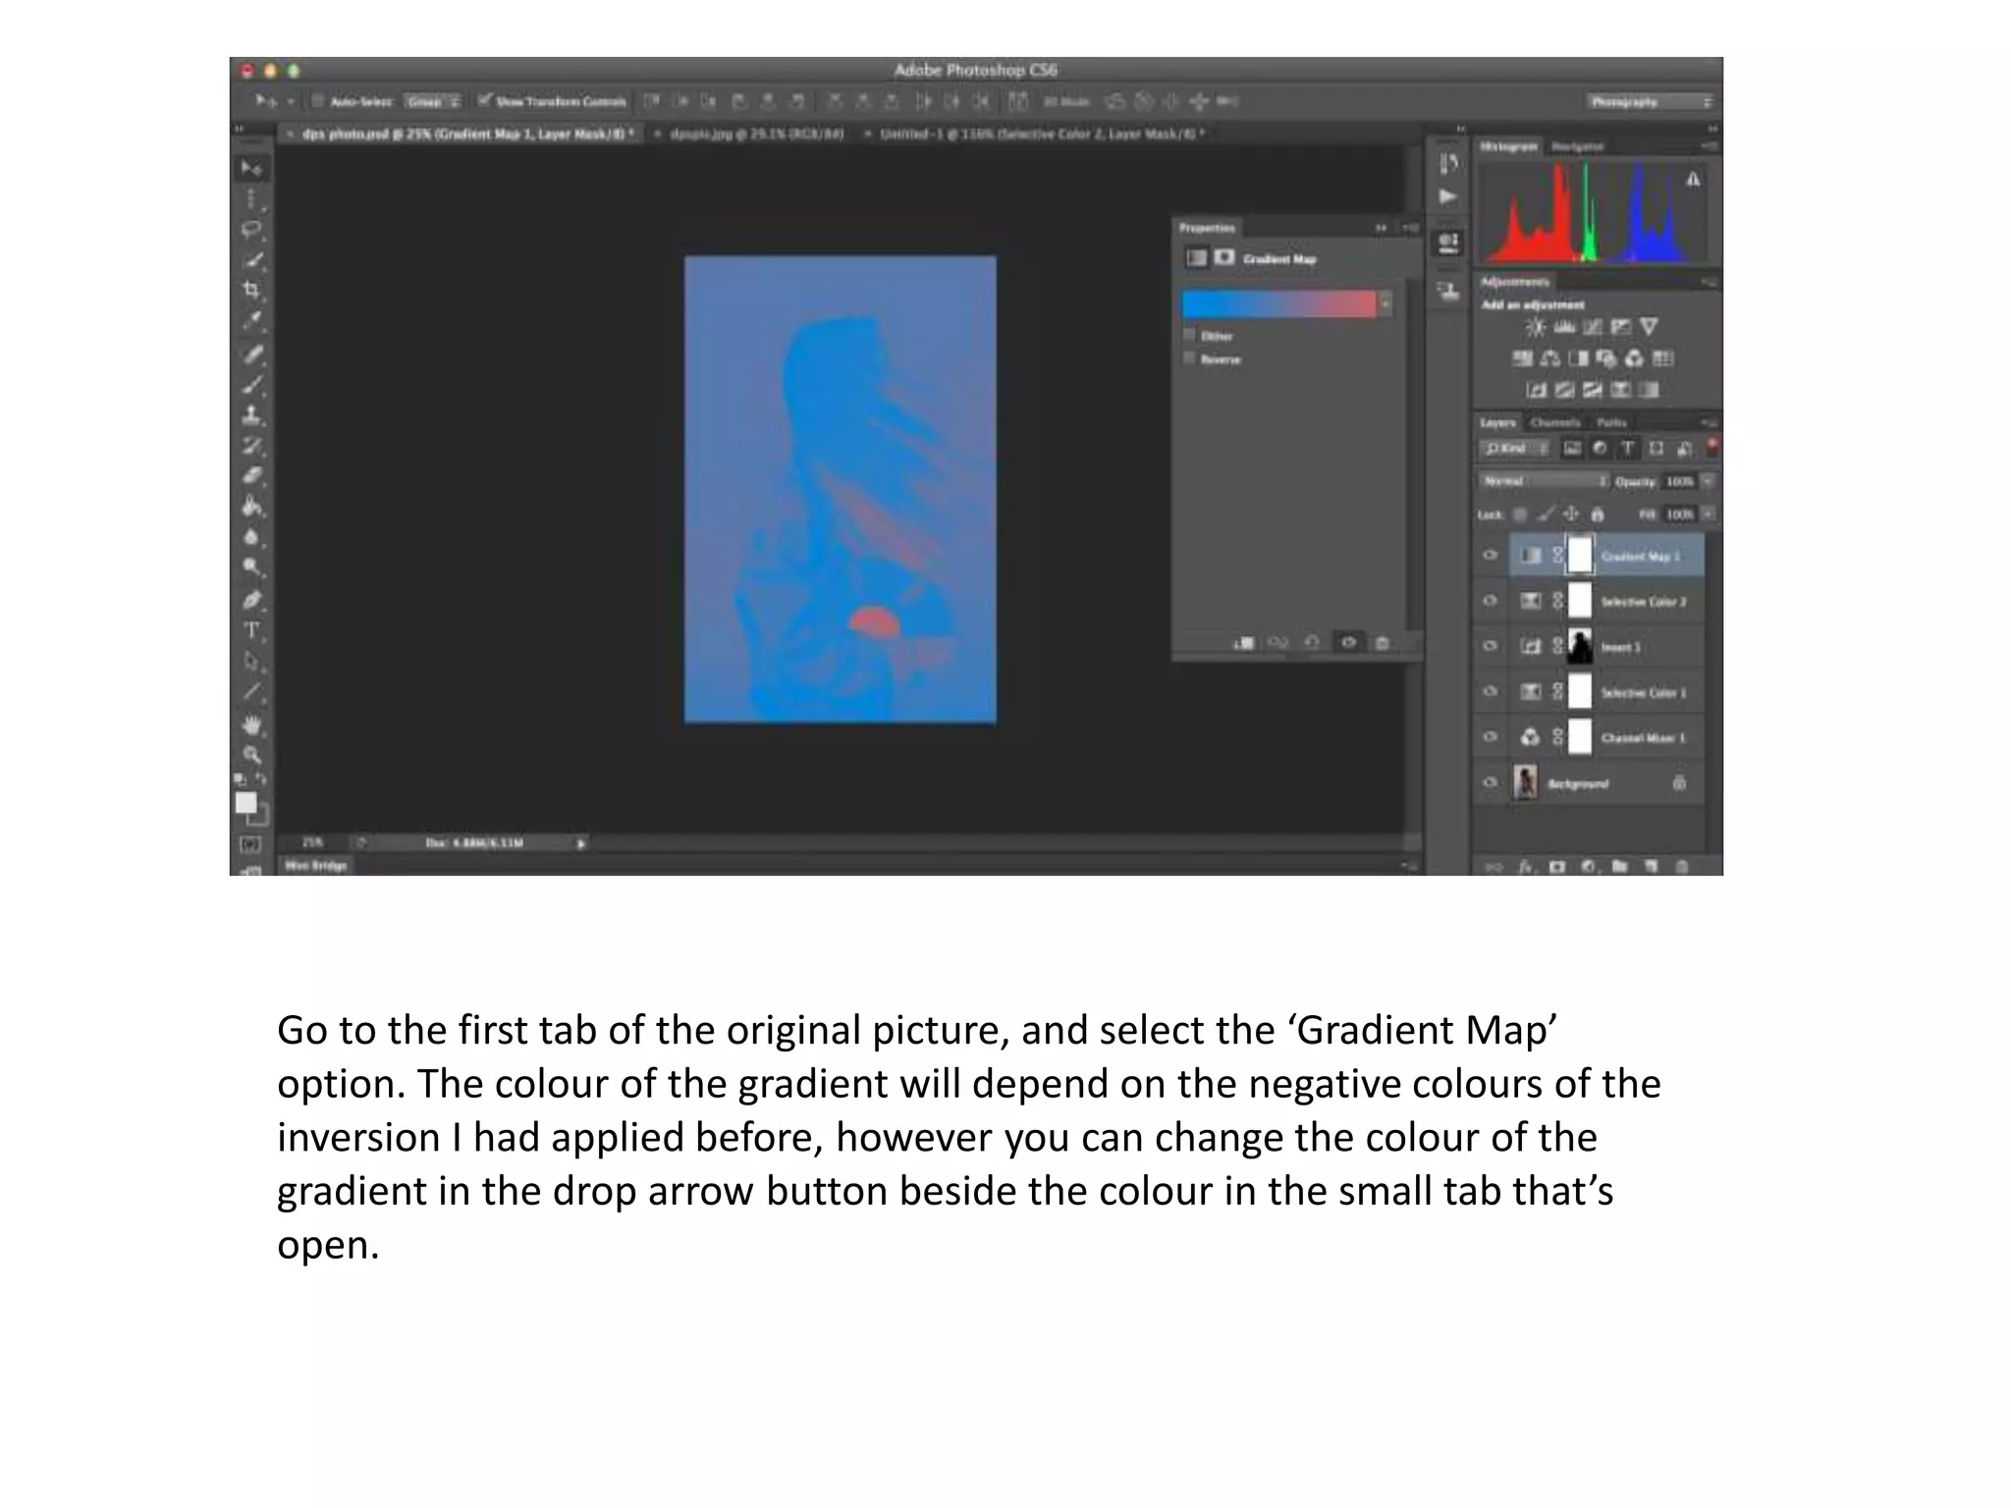Viewport: 2011px width, 1508px height.
Task: Open the History panel icon
Action: coord(1448,164)
